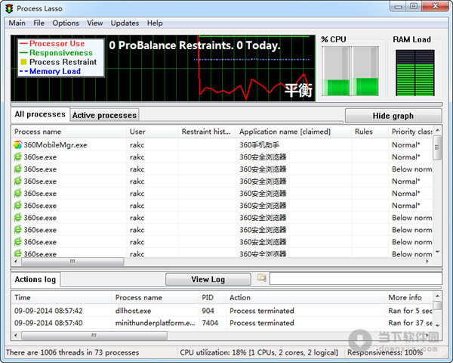Click the Process Lasso traffic-light title icon
453x363 pixels.
click(9, 8)
